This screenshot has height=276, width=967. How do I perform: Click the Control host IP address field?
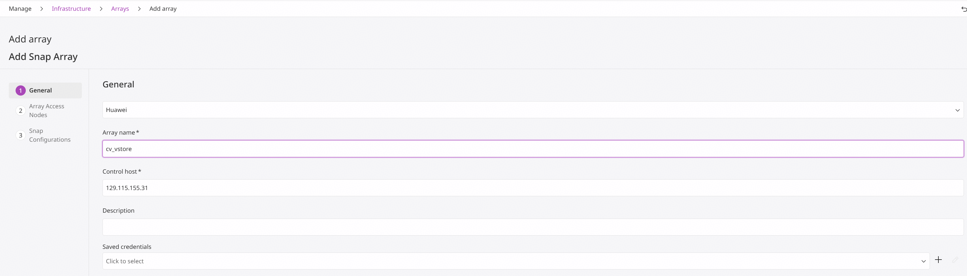tap(533, 188)
